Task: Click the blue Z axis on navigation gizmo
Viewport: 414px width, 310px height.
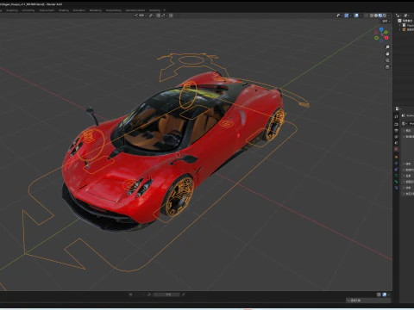Action: click(x=381, y=29)
